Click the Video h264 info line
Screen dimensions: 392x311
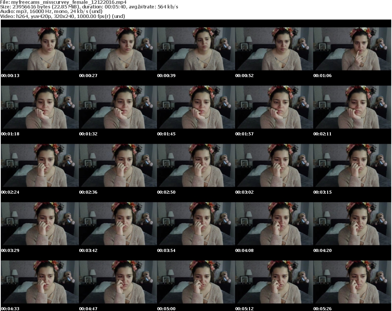[62, 16]
